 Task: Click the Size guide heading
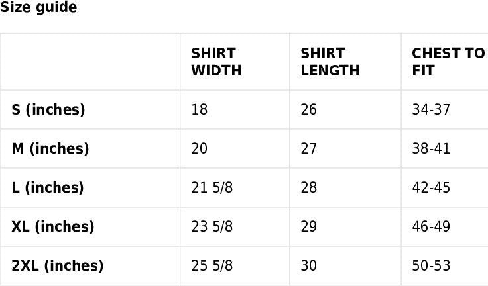(38, 8)
